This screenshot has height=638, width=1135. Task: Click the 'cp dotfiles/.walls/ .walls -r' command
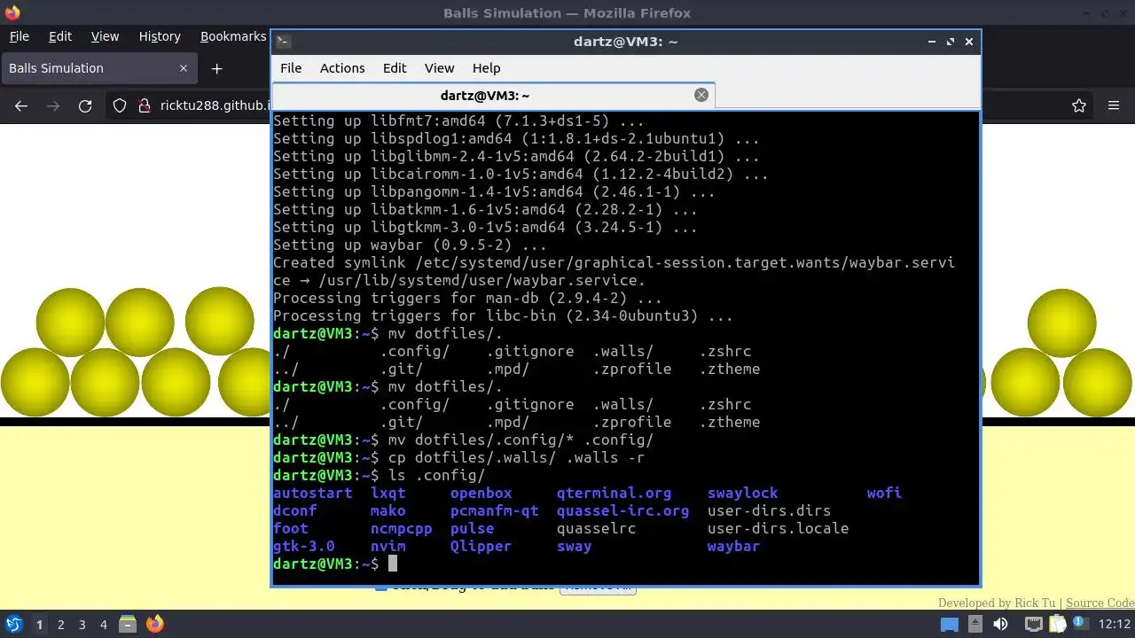pyautogui.click(x=516, y=457)
